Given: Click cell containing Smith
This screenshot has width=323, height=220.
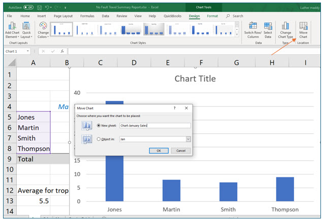Looking at the screenshot, I should tap(34, 138).
